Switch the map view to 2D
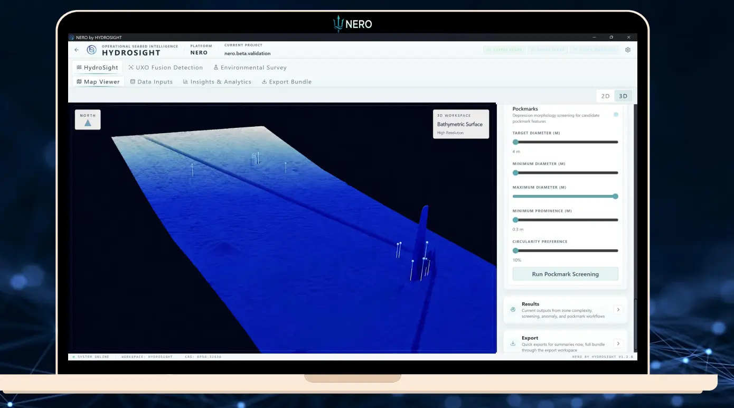This screenshot has width=734, height=408. tap(605, 96)
